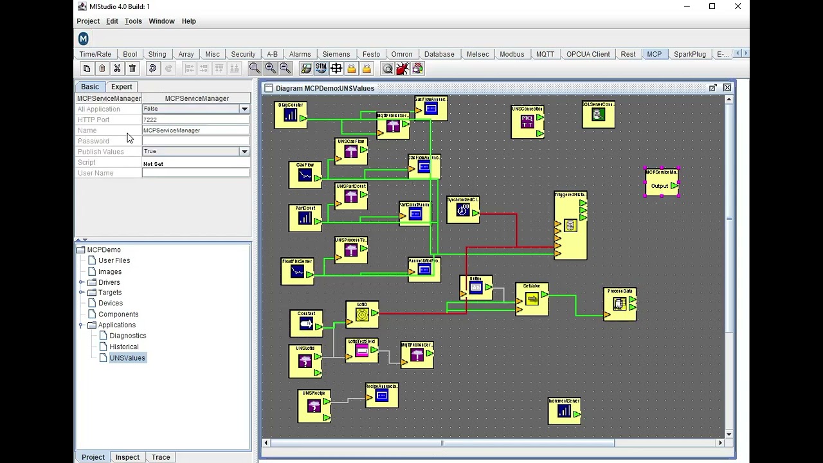Click the crosshair center-view toolbar icon
This screenshot has width=823, height=463.
tap(336, 69)
